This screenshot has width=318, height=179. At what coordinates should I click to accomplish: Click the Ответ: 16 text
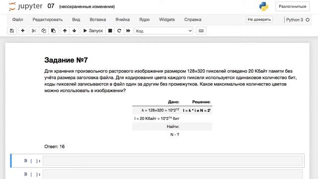(54, 147)
